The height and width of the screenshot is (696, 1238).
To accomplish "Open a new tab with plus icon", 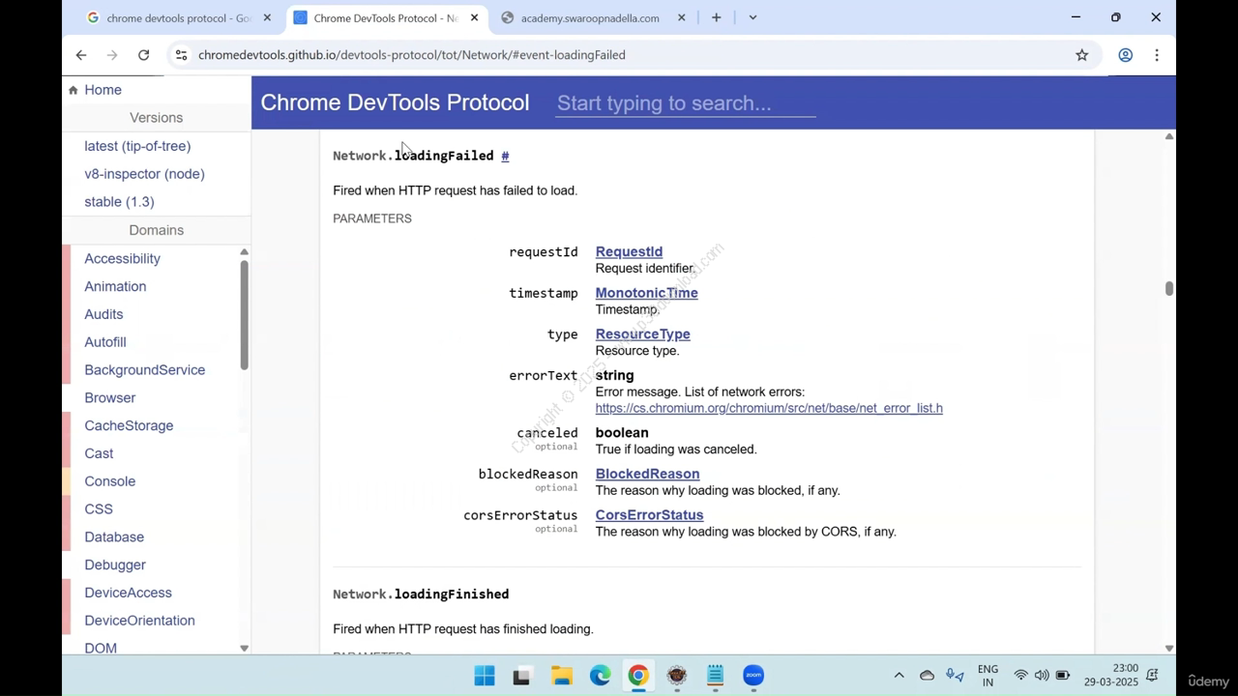I will click(x=716, y=17).
